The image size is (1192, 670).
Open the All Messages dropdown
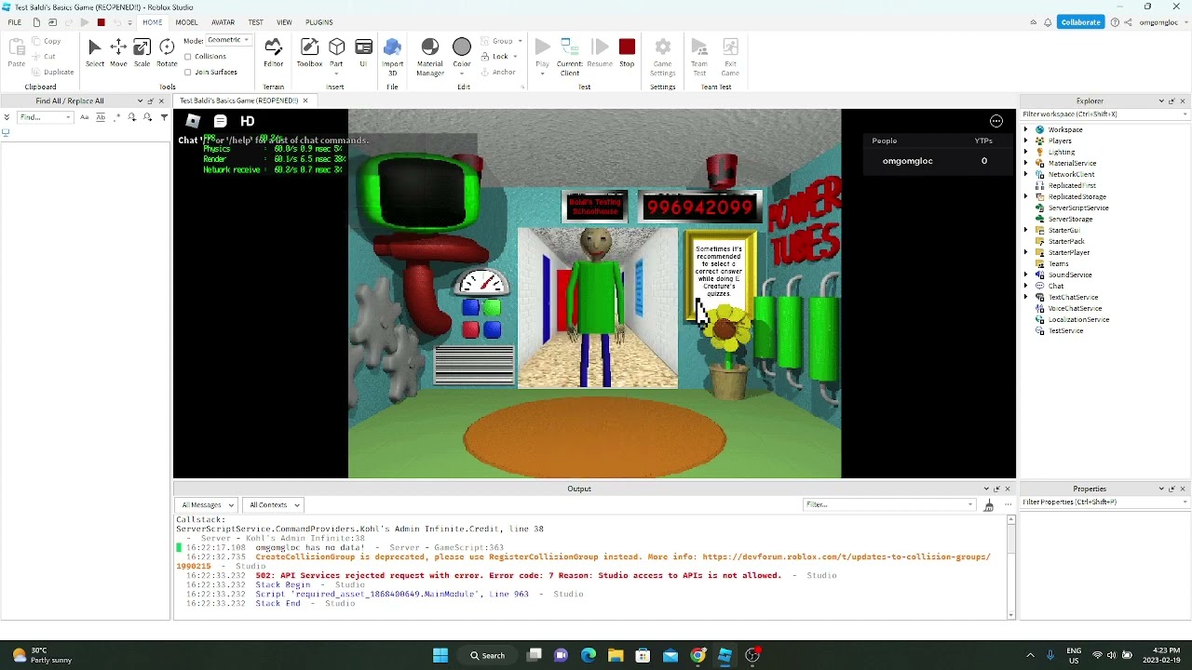(207, 505)
